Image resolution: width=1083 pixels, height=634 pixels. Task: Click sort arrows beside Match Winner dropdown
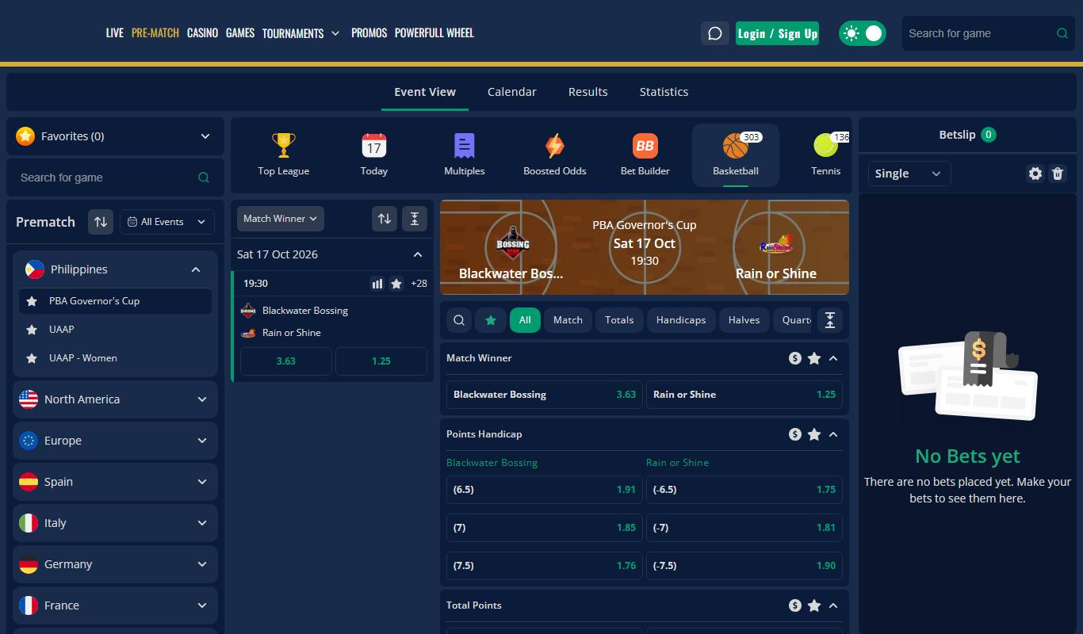[385, 219]
